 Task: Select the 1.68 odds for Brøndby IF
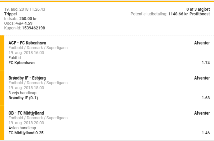(206, 98)
